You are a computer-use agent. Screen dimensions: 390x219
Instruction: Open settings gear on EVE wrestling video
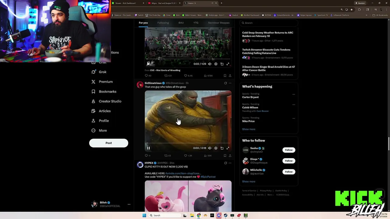(216, 64)
